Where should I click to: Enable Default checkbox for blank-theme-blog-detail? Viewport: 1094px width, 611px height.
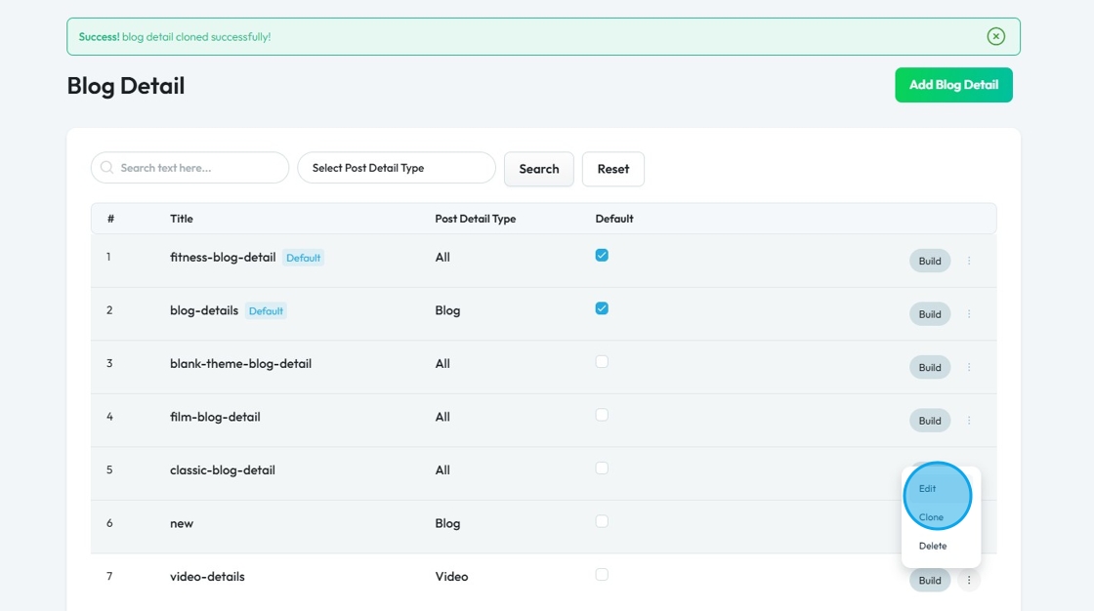click(x=602, y=362)
